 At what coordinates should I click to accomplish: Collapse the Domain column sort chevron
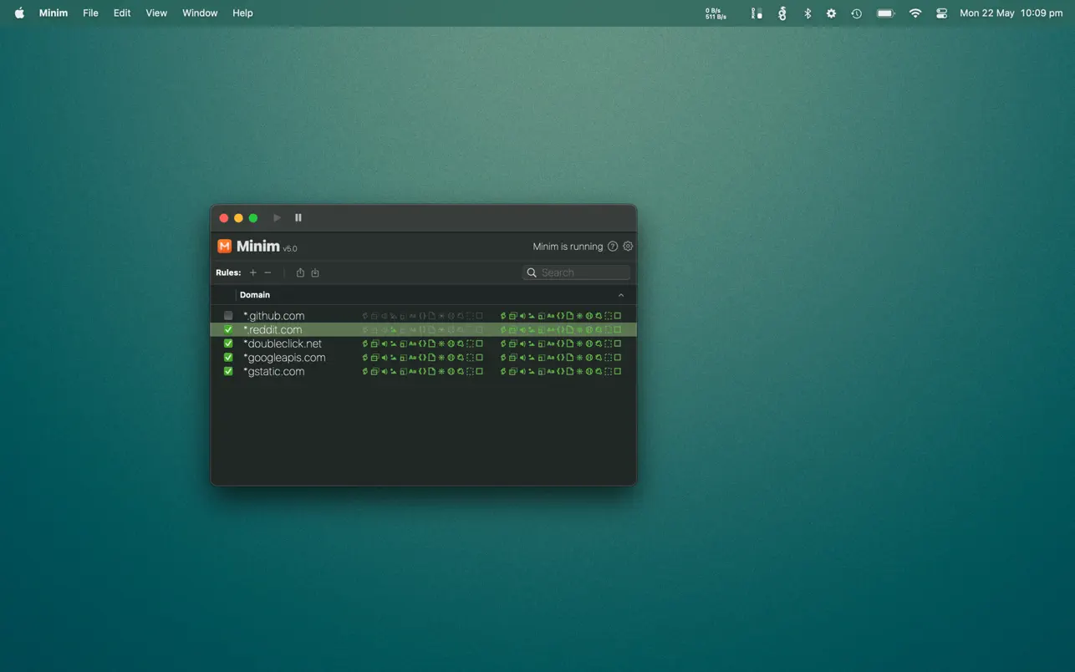tap(621, 295)
